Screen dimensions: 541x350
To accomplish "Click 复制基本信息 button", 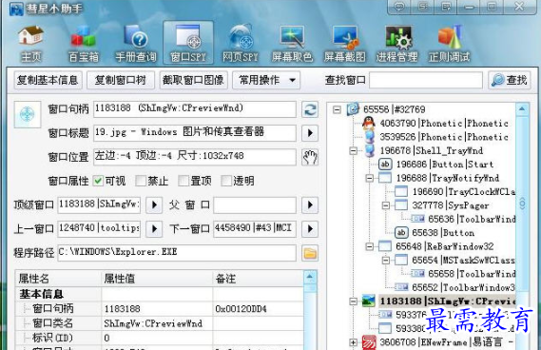I will (48, 80).
